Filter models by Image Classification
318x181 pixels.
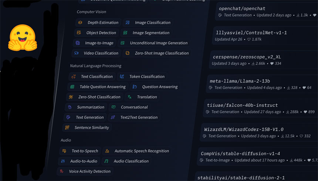[148, 23]
